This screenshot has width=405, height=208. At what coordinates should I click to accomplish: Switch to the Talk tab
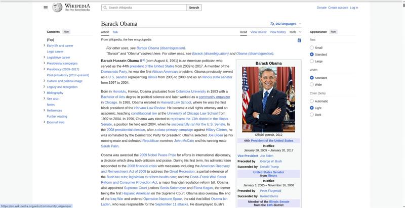115,32
